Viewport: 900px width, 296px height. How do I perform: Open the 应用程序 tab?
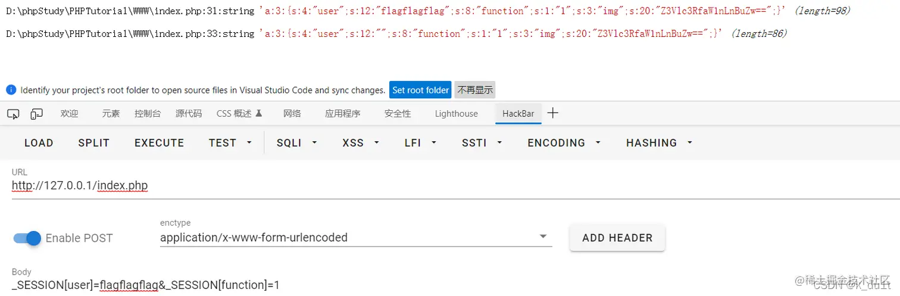(343, 113)
